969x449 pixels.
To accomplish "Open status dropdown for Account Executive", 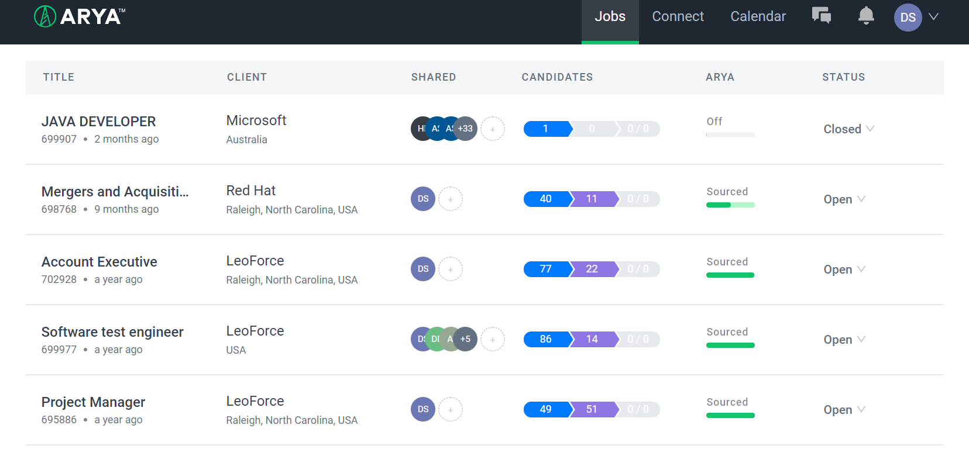I will pos(844,270).
